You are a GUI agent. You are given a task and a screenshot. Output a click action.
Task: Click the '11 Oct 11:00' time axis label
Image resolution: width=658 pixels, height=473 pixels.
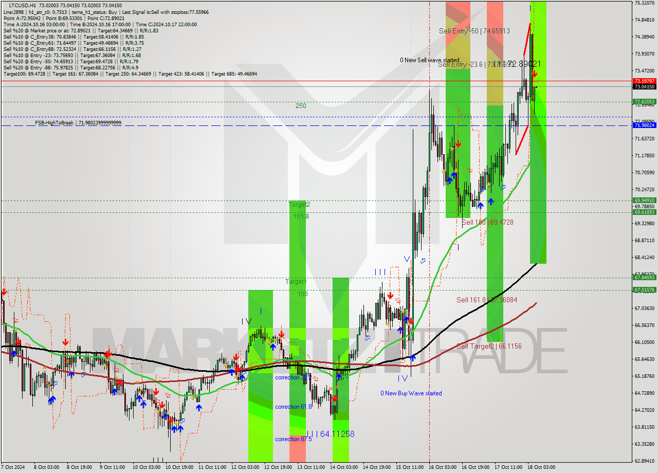tap(211, 467)
